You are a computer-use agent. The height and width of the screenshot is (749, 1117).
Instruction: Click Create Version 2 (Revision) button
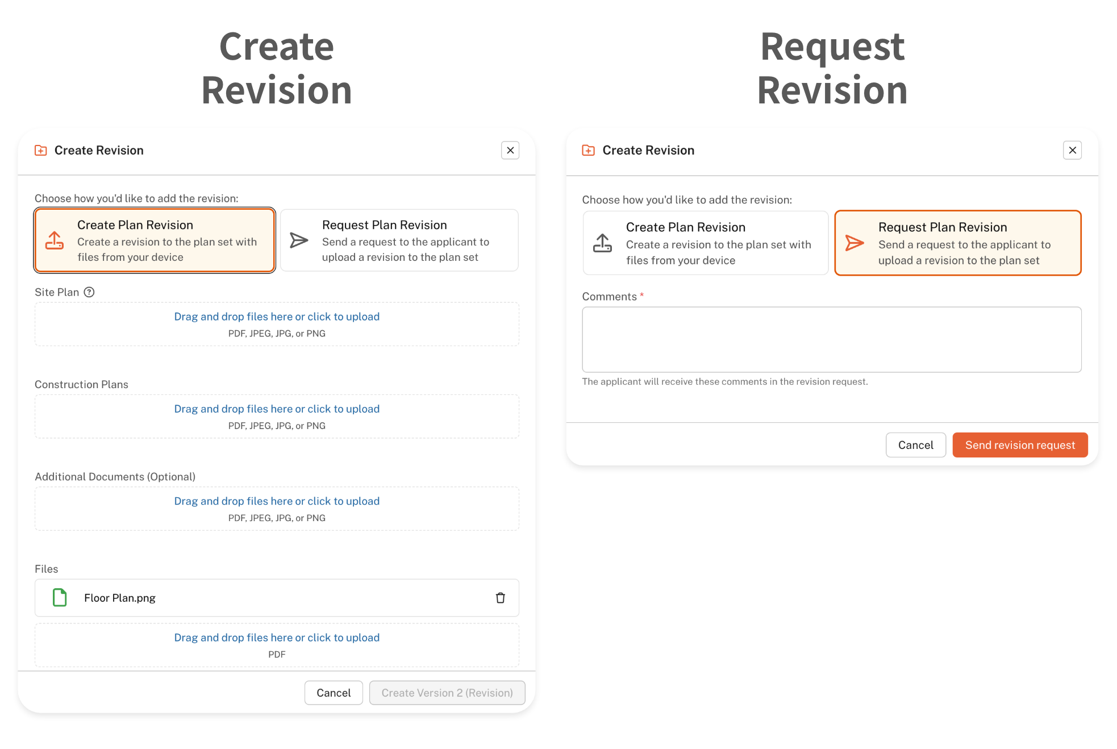coord(447,693)
